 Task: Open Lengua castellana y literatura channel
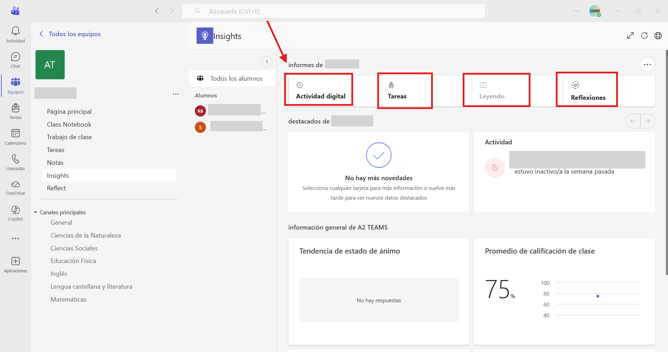point(91,286)
